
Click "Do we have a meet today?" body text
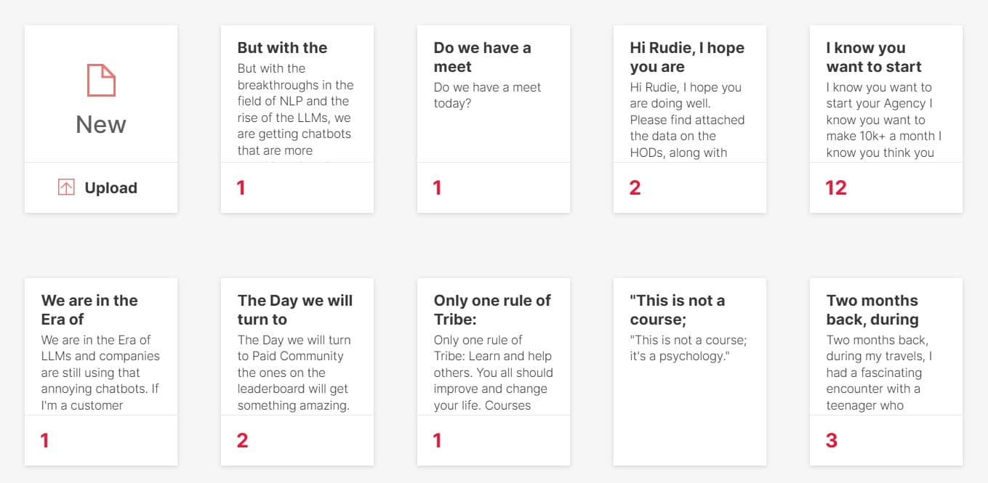pos(487,95)
